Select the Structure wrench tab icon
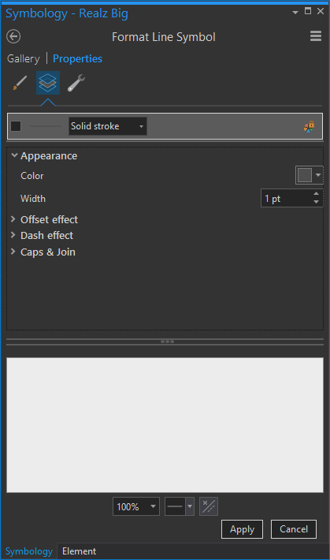The width and height of the screenshot is (330, 560). 76,83
